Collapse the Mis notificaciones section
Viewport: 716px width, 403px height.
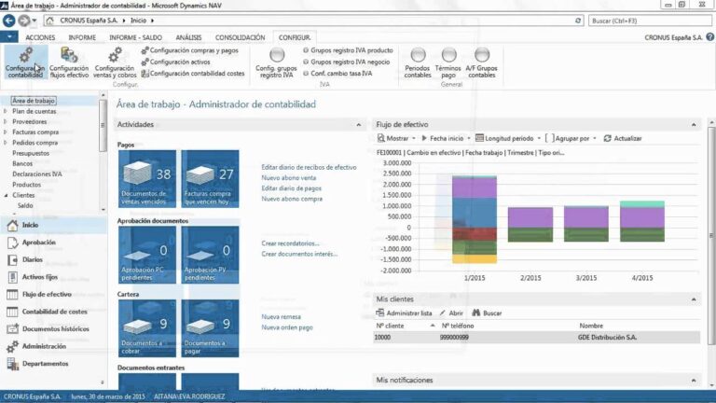point(694,381)
